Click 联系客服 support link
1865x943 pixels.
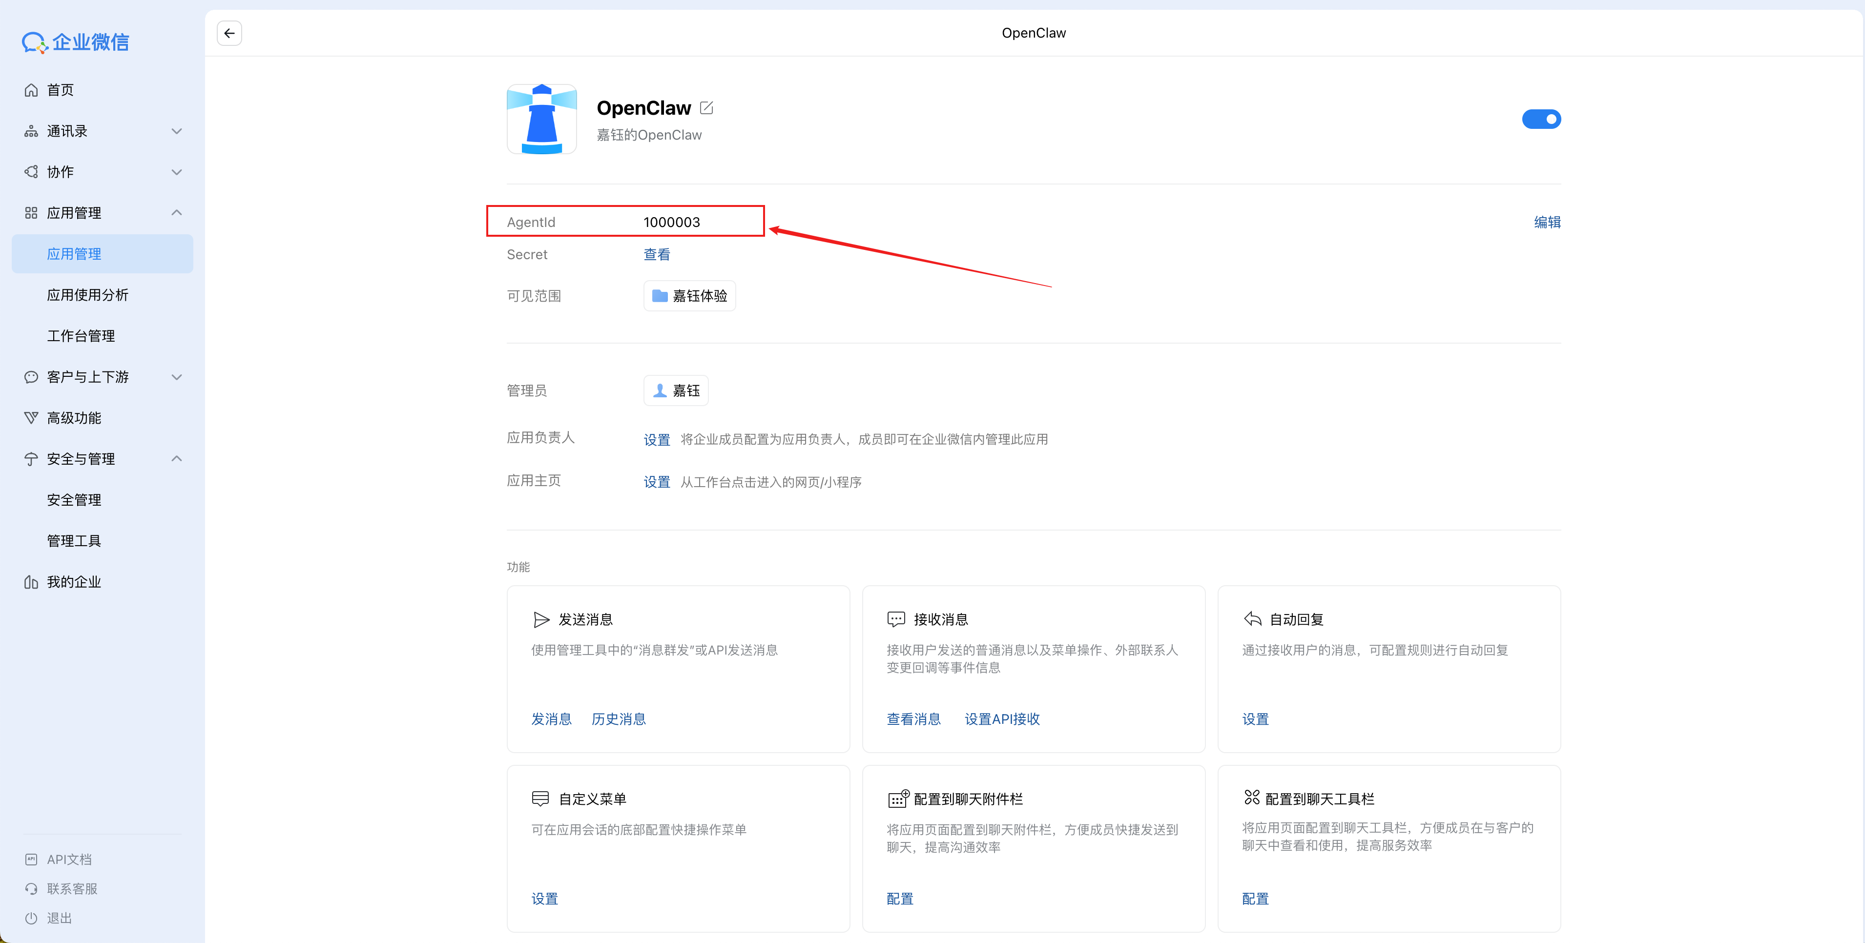(x=72, y=889)
